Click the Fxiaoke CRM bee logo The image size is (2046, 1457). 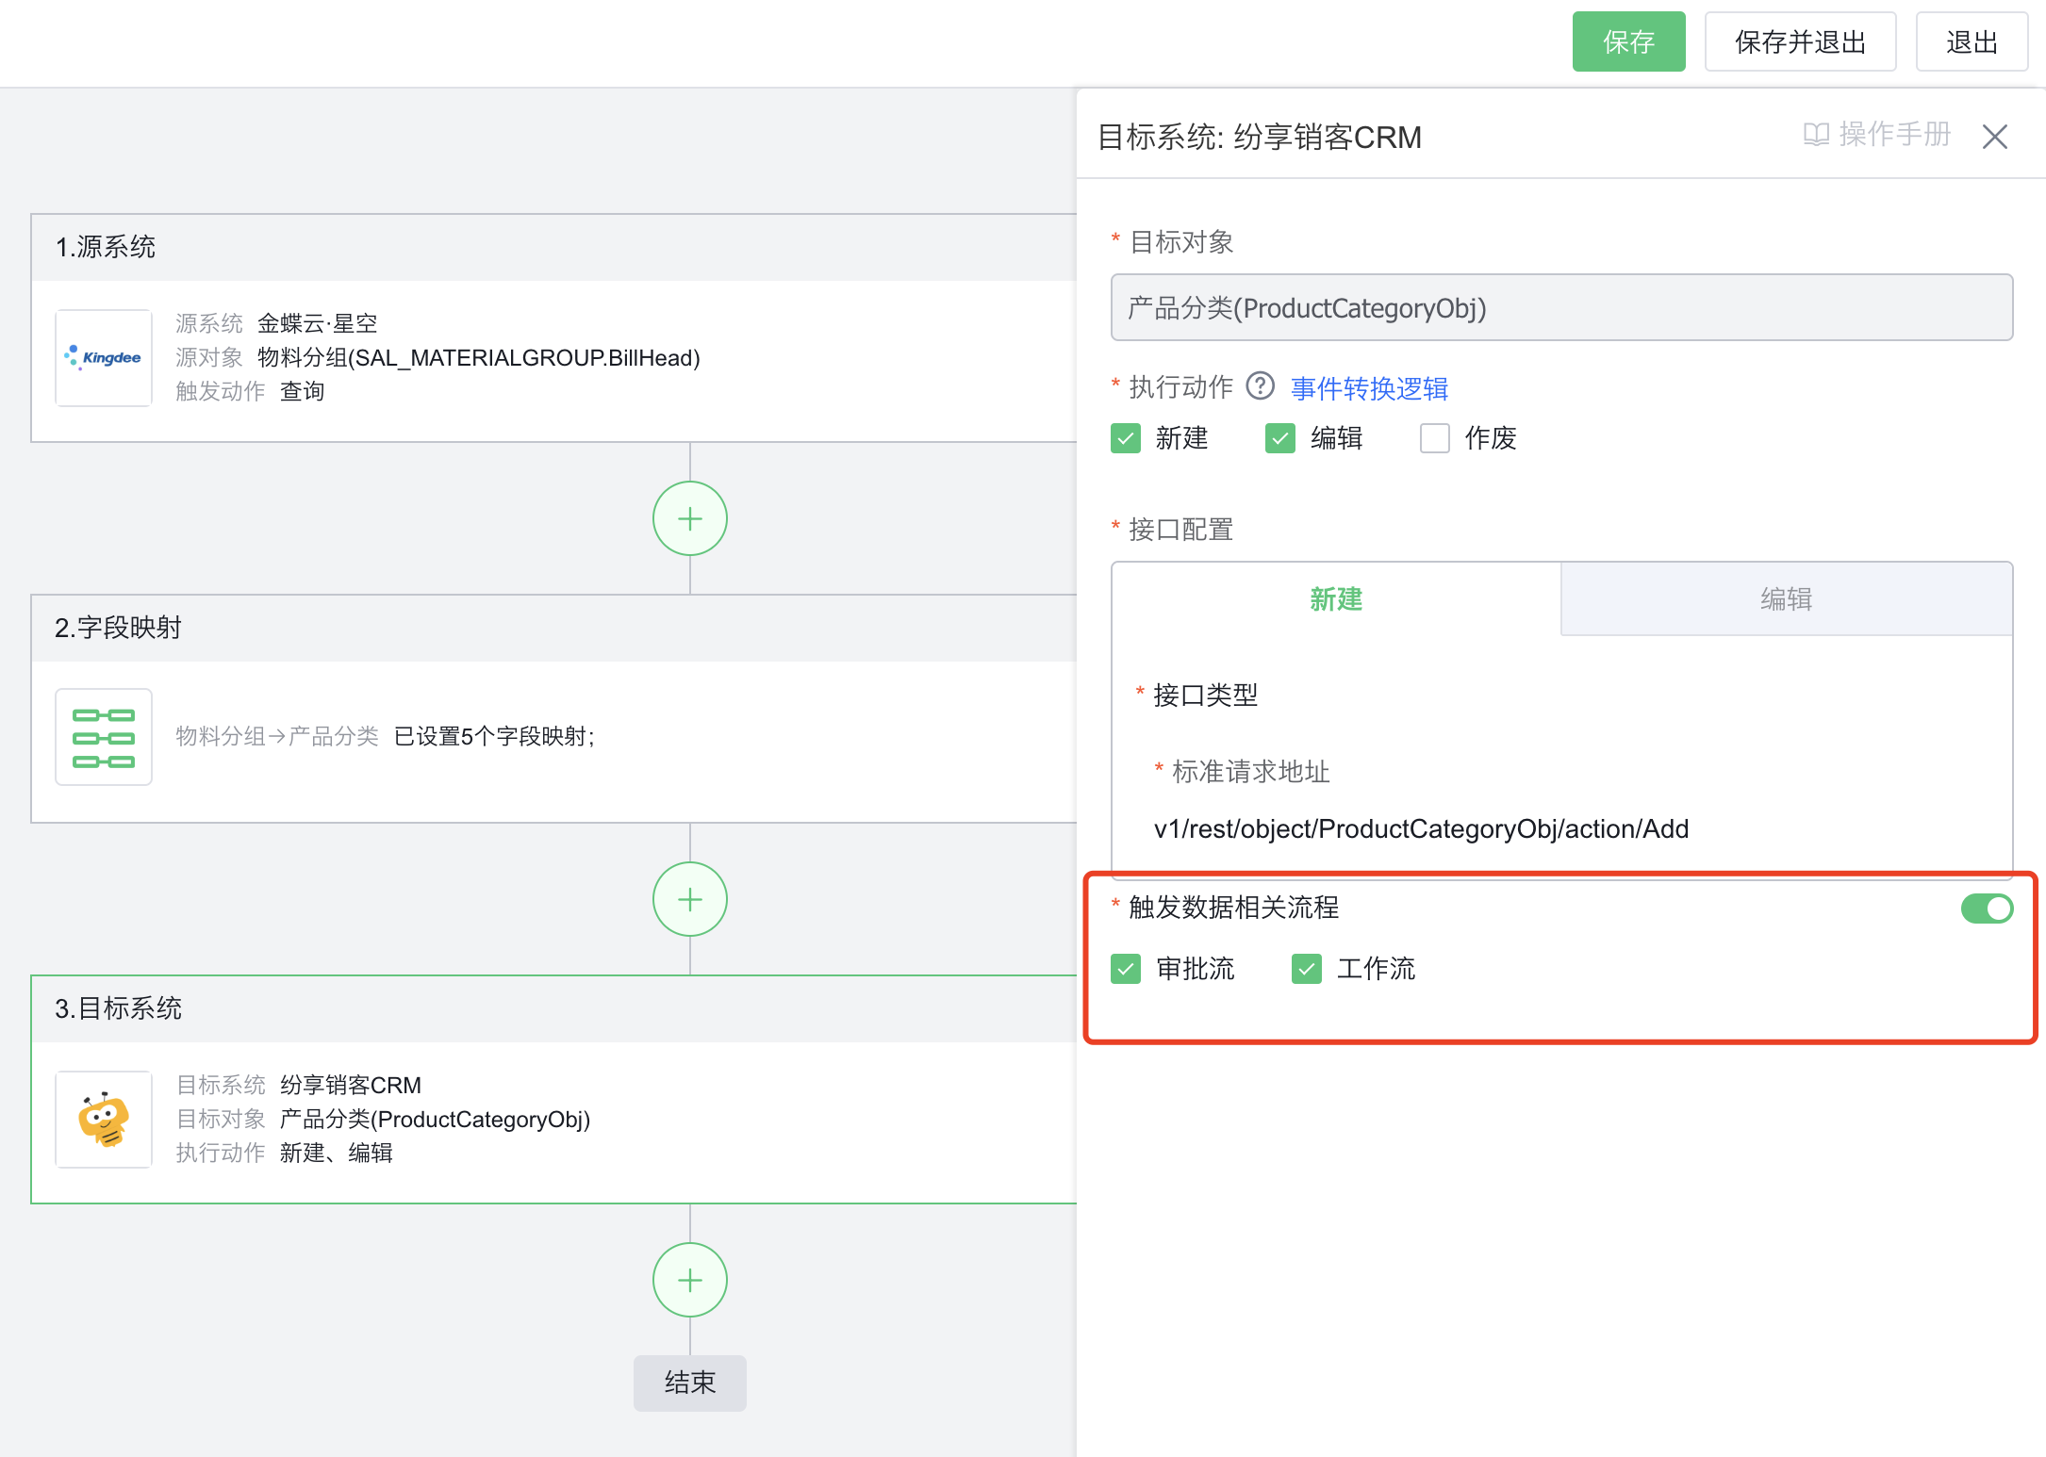tap(104, 1120)
